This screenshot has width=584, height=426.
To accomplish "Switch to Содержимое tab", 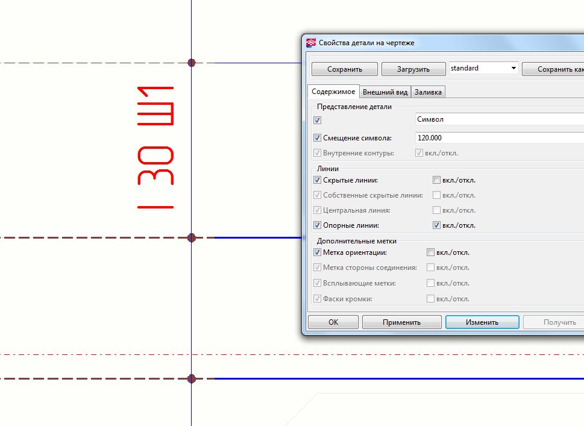I will tap(333, 92).
